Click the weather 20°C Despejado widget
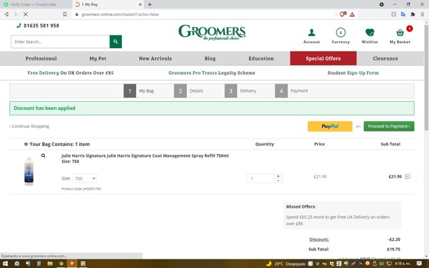 pos(286,263)
